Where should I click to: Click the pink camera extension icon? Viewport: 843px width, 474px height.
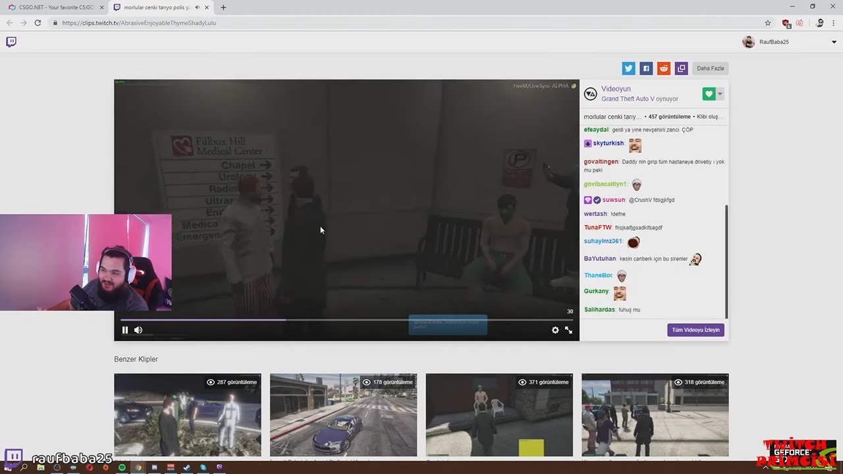(800, 23)
